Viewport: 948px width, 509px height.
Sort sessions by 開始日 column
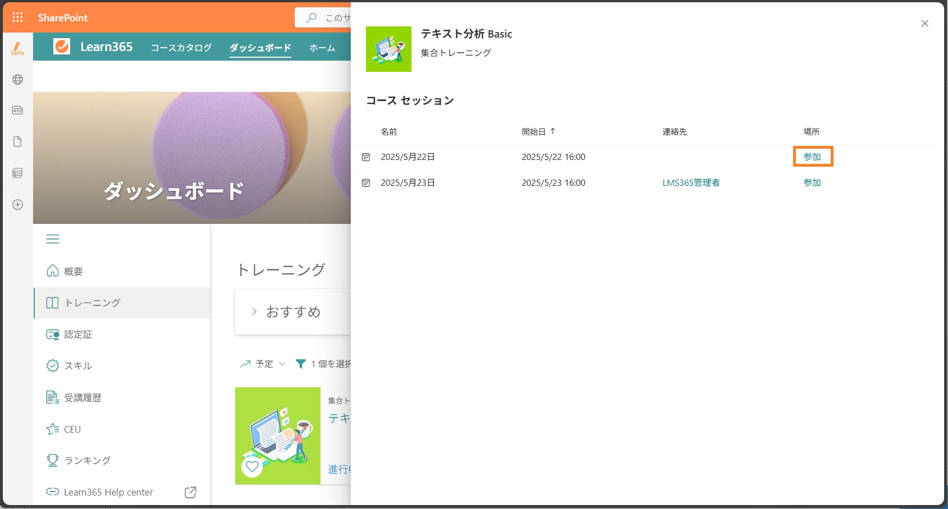coord(539,131)
